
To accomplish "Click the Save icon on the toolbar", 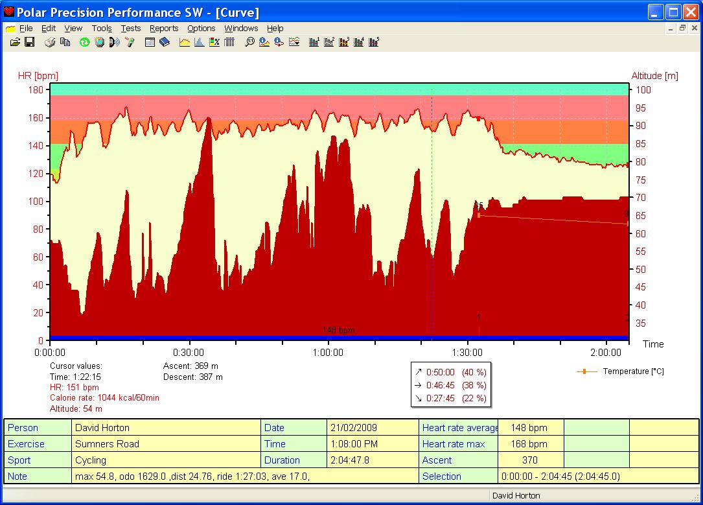I will coord(29,41).
